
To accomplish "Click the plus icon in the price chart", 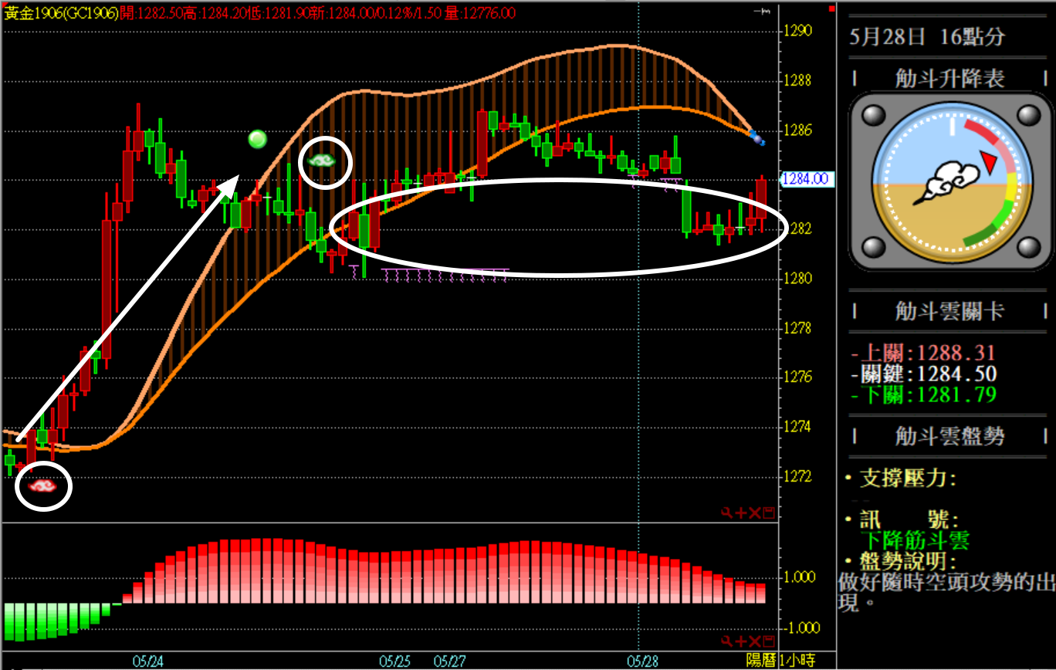I will [740, 513].
